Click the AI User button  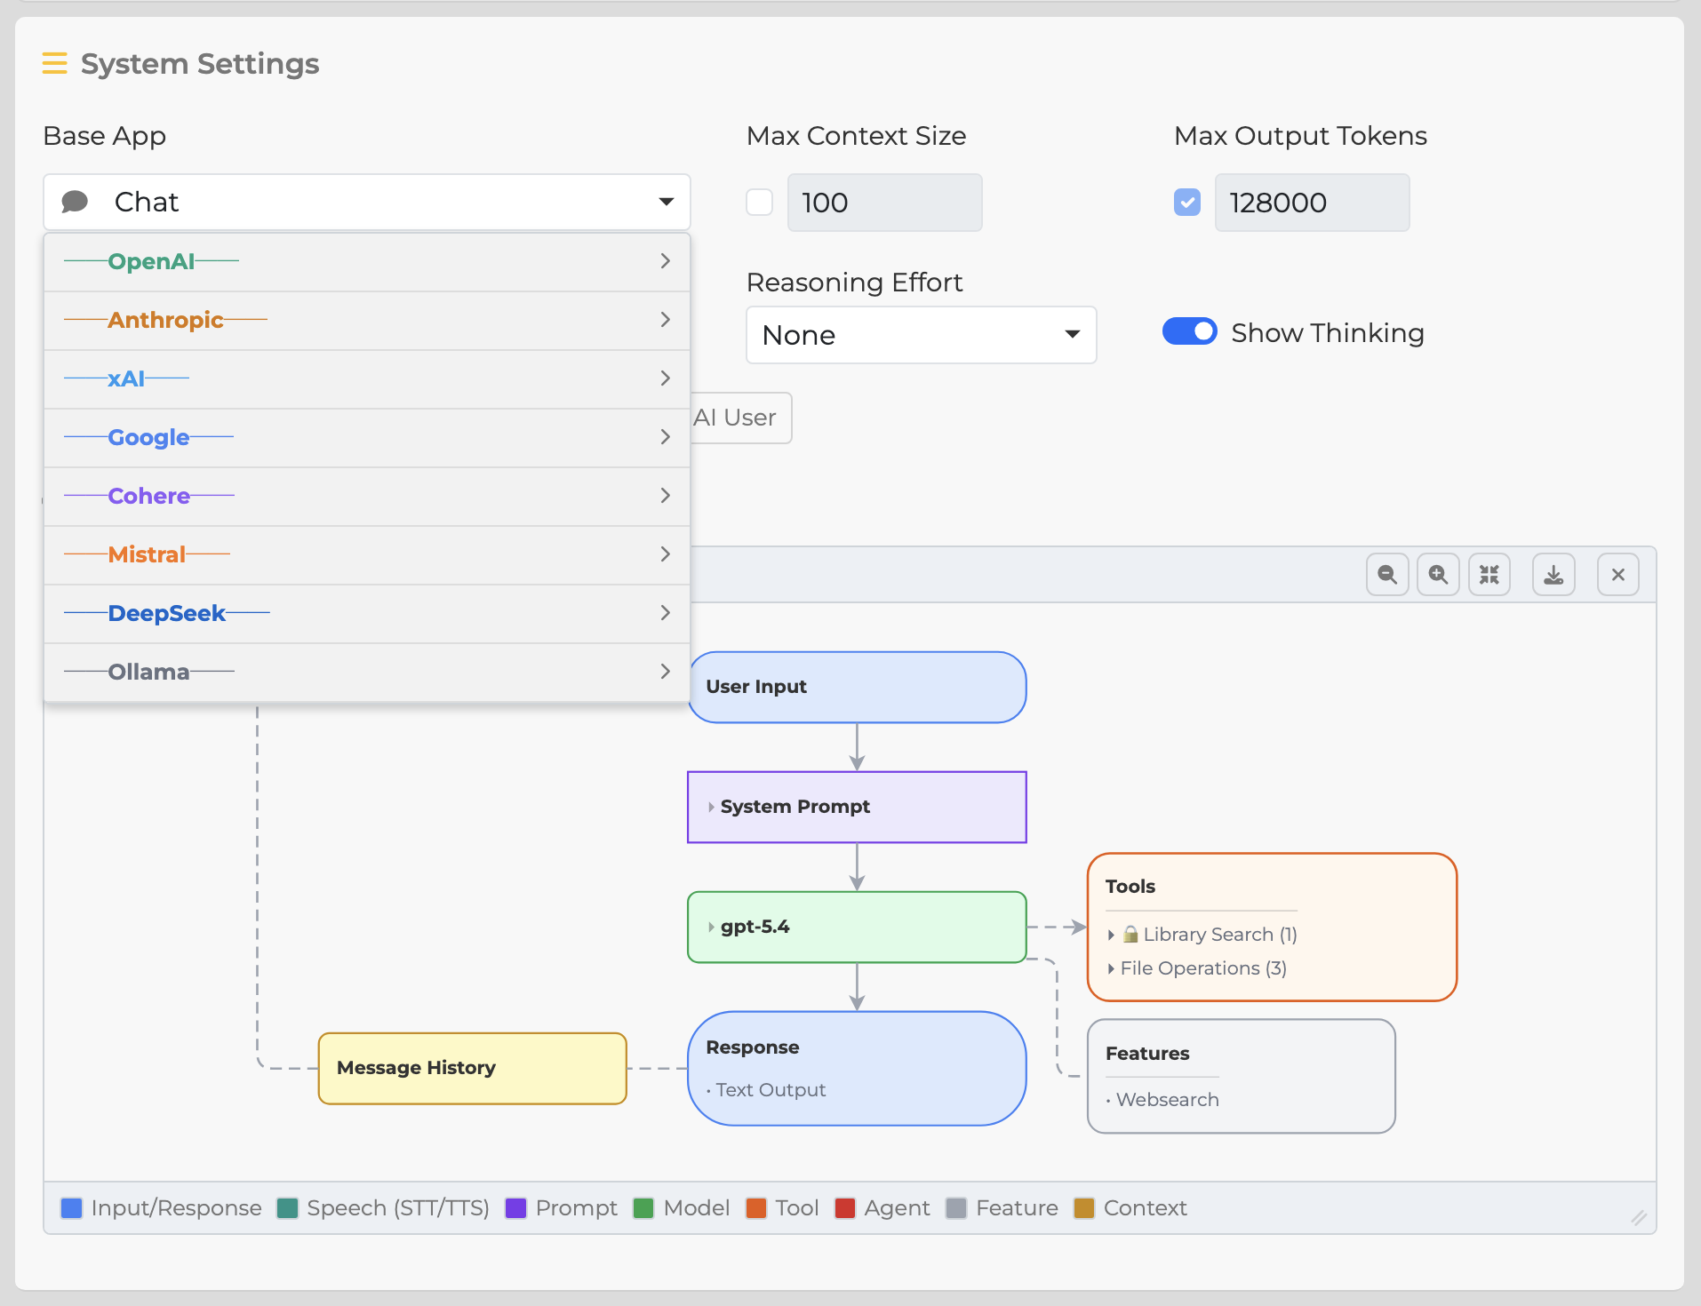[740, 418]
